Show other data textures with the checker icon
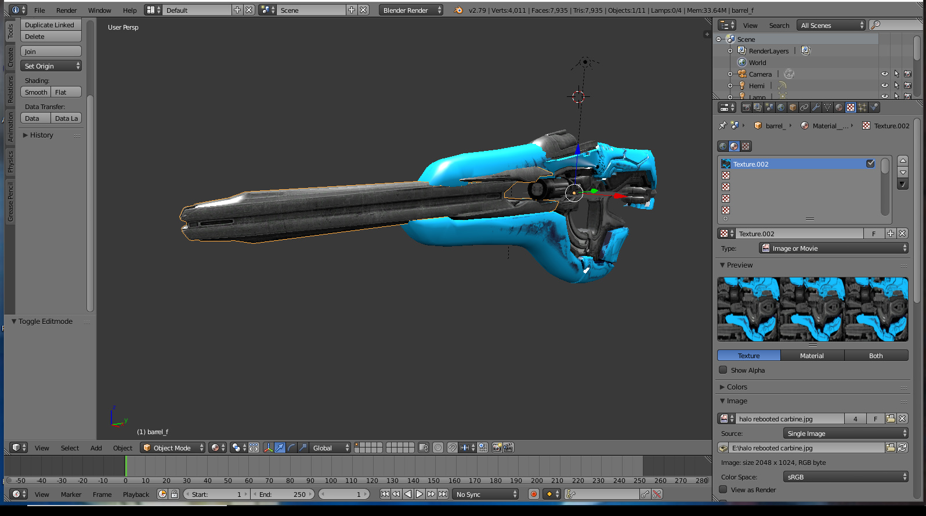The width and height of the screenshot is (926, 516). coord(746,146)
